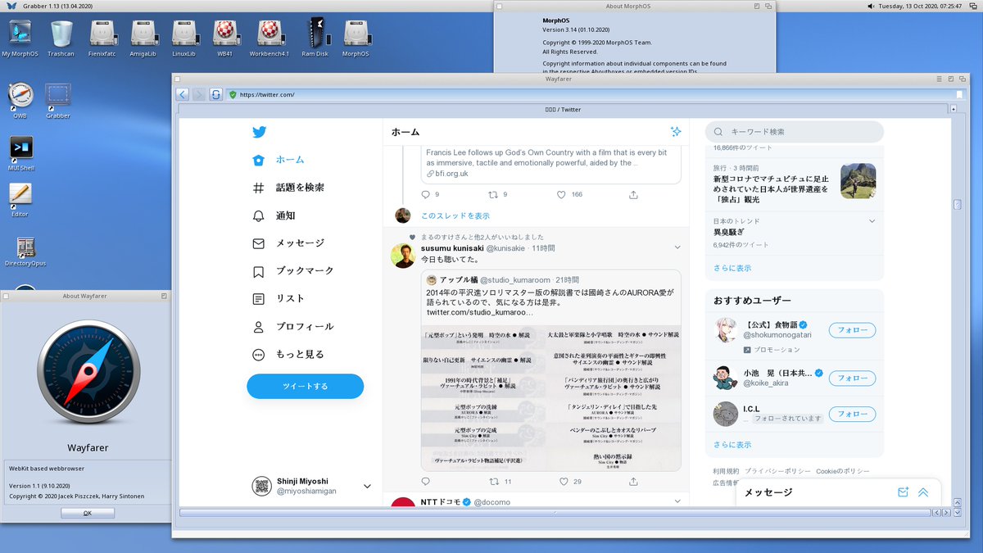Follow 小池 晃 account
The image size is (983, 553).
[852, 378]
